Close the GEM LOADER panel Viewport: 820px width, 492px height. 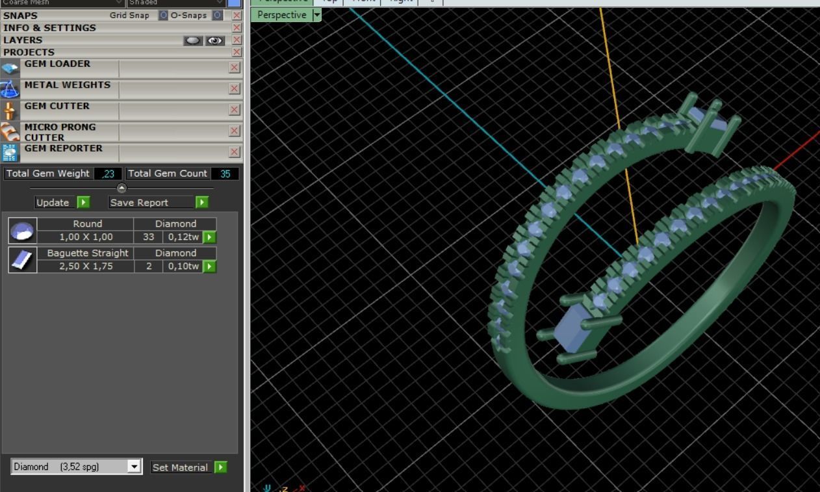click(x=235, y=68)
